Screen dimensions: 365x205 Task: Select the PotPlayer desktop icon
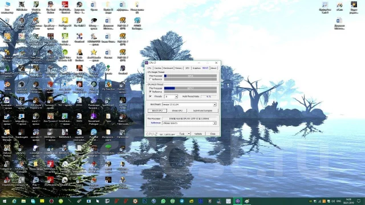click(65, 23)
